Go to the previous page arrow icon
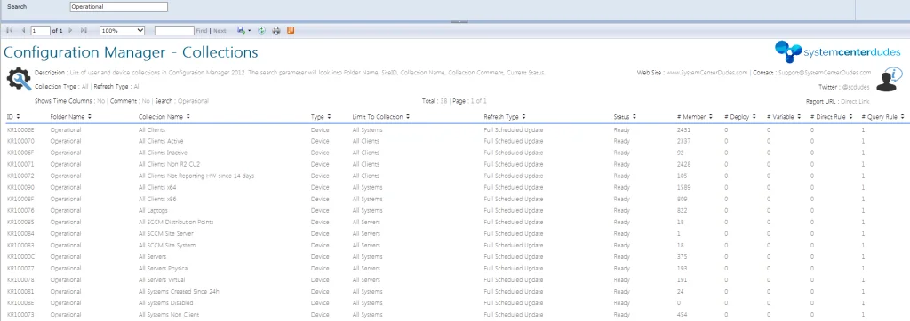 coord(23,30)
